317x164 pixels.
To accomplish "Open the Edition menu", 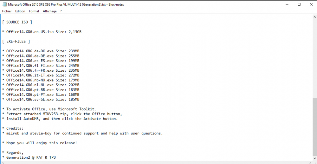I will (x=20, y=11).
